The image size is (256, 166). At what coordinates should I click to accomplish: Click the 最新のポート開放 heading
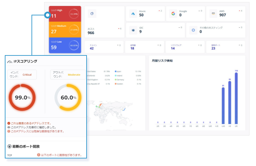26,146
